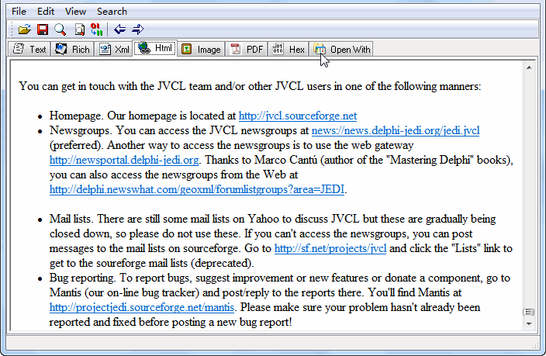This screenshot has width=546, height=356.
Task: Click the magnifying glass search icon
Action: 60,29
